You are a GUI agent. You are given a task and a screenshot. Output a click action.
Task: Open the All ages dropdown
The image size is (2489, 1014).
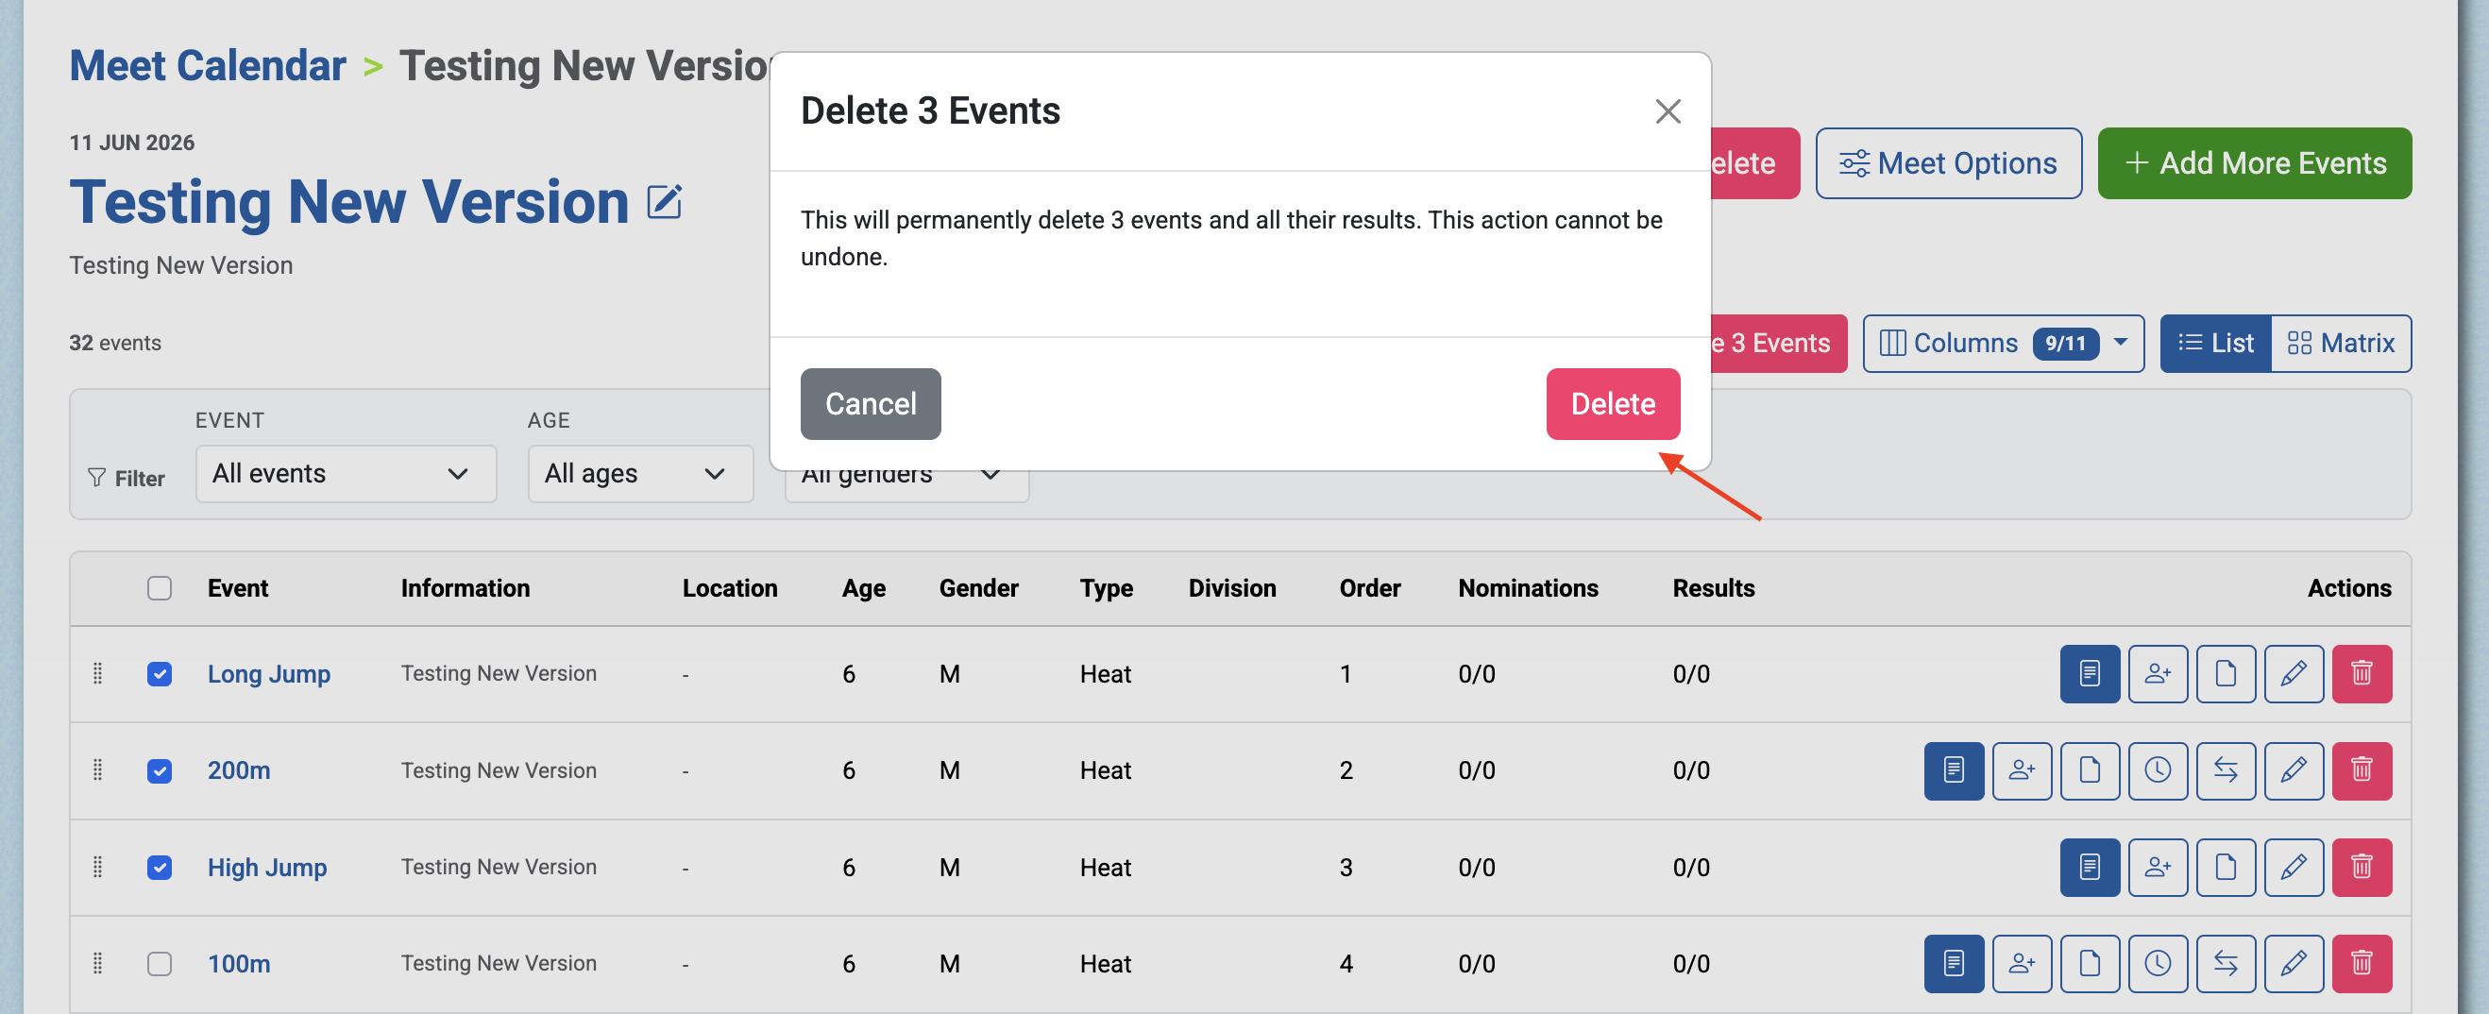[x=639, y=473]
